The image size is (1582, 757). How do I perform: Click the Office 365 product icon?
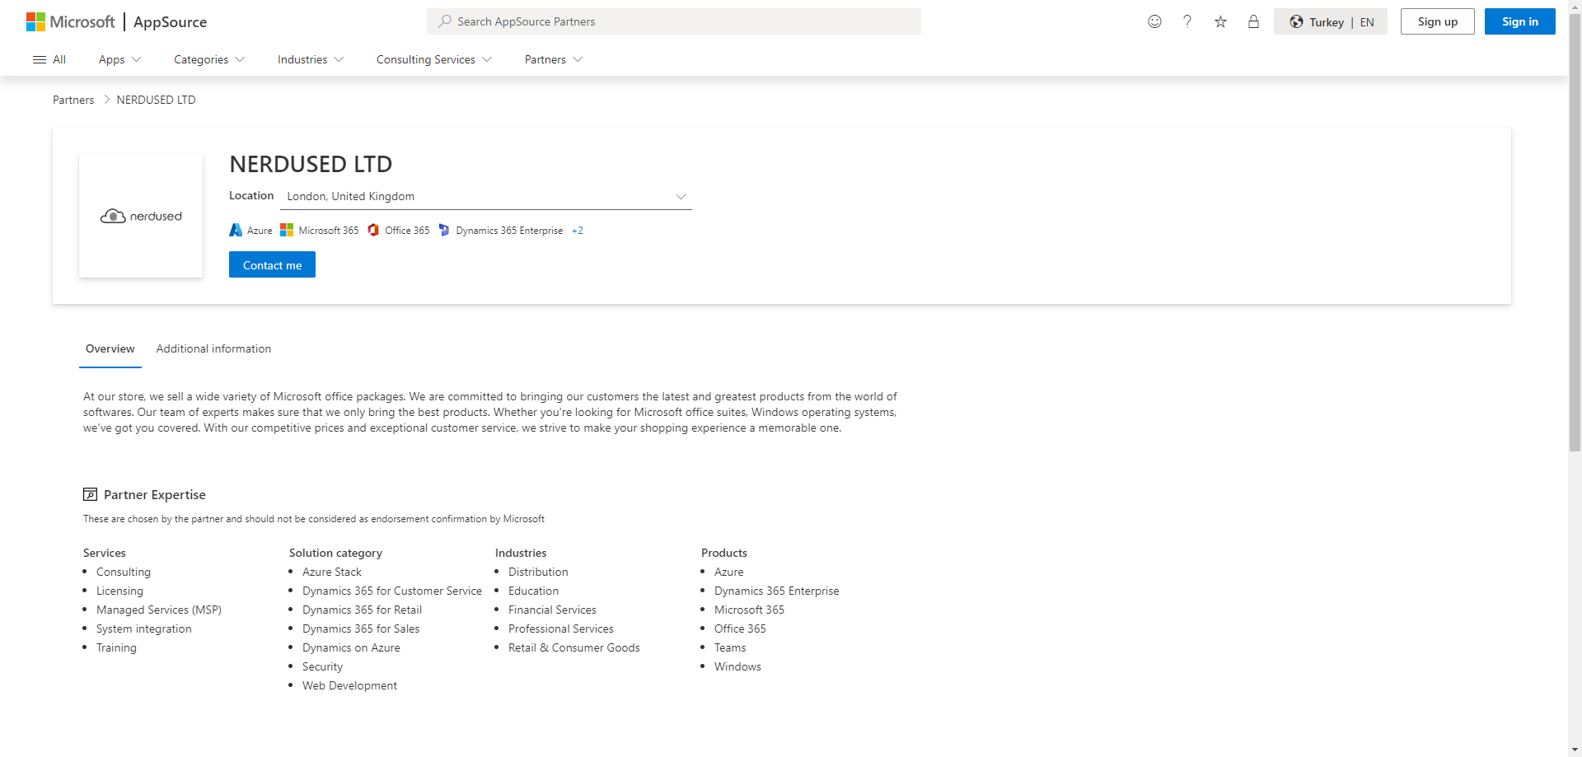point(373,231)
